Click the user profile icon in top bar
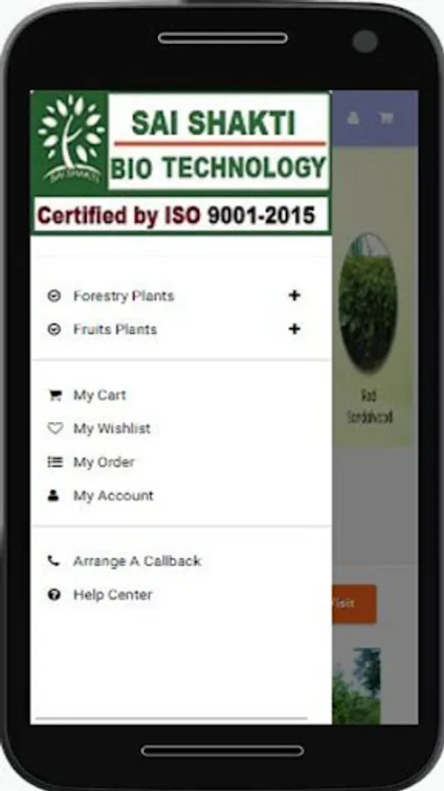 354,118
